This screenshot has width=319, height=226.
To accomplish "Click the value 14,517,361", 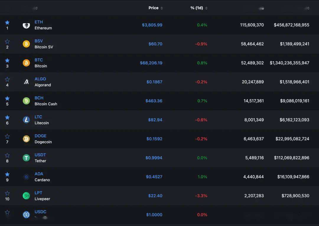I will tap(254, 101).
